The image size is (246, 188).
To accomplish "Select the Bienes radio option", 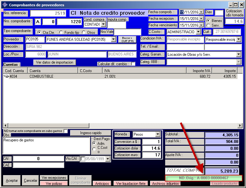I will [x=208, y=20].
